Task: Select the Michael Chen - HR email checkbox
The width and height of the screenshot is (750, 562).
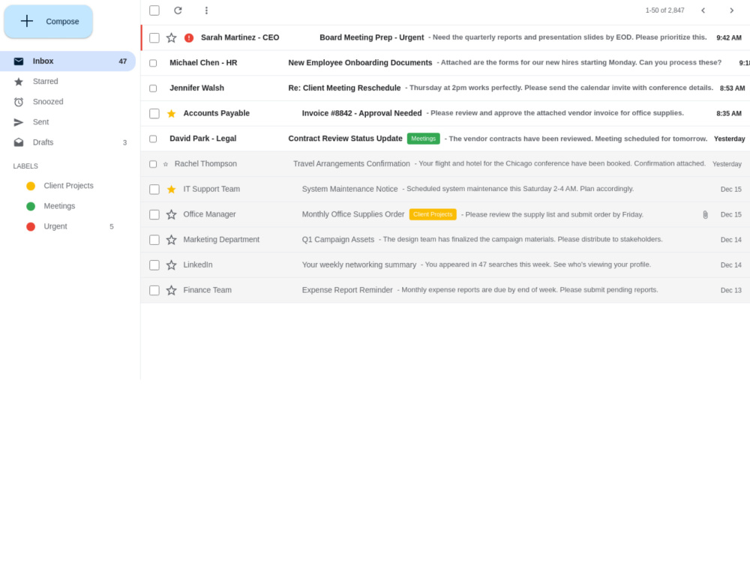Action: tap(153, 63)
